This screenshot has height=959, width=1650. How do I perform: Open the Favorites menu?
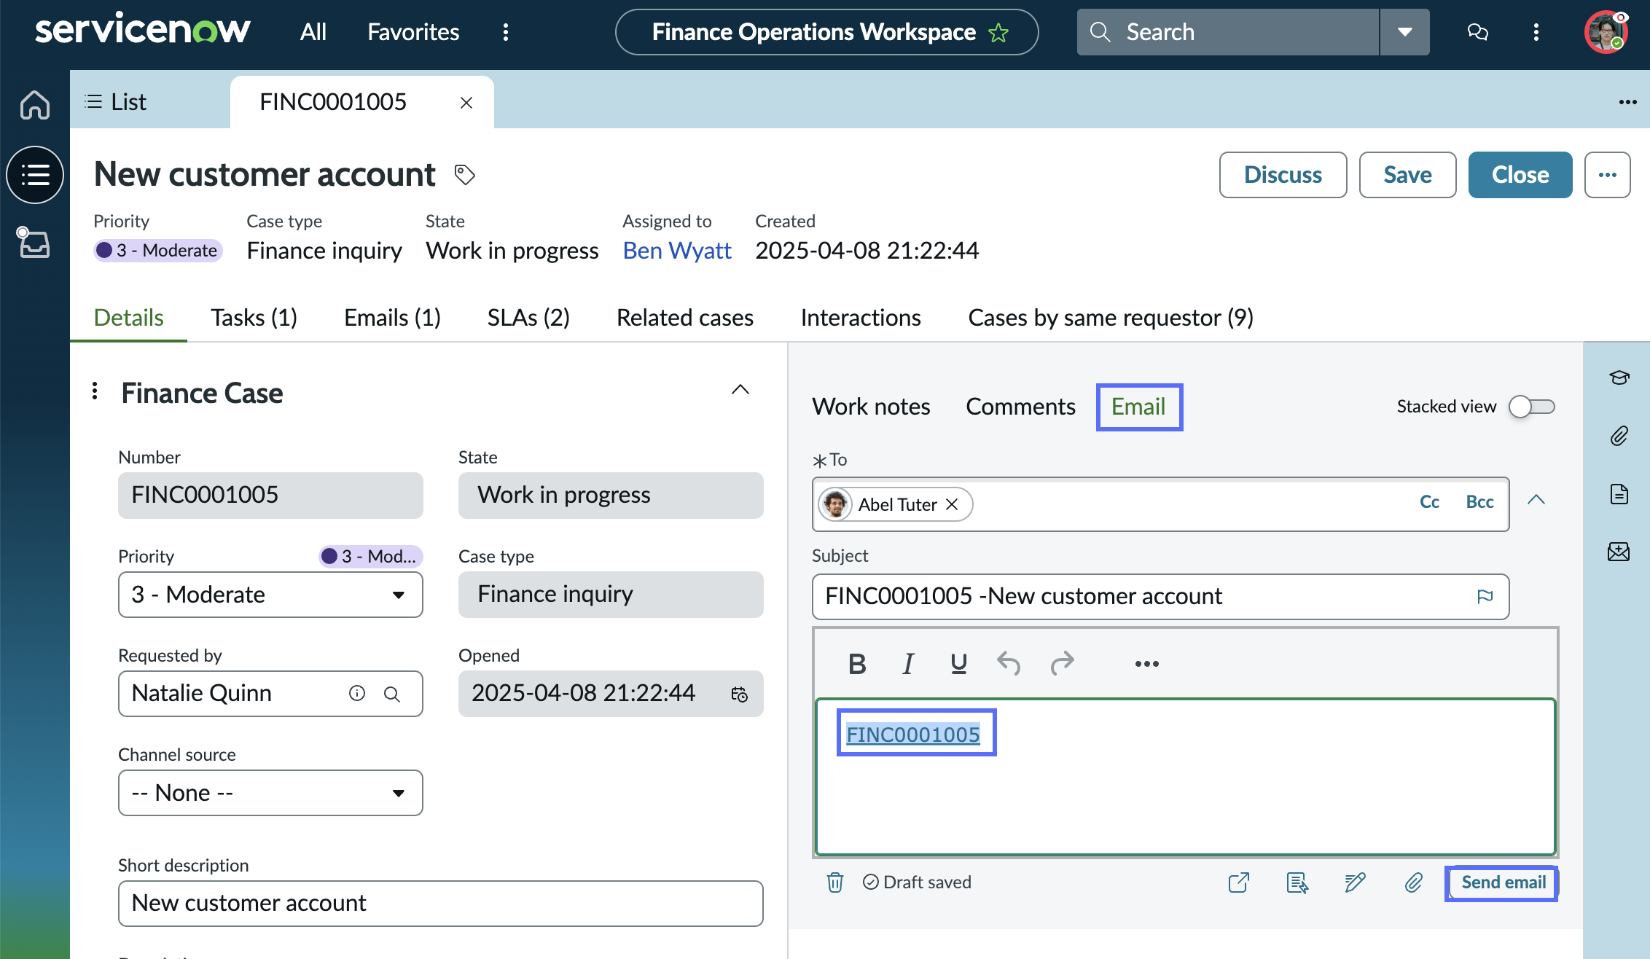point(413,32)
